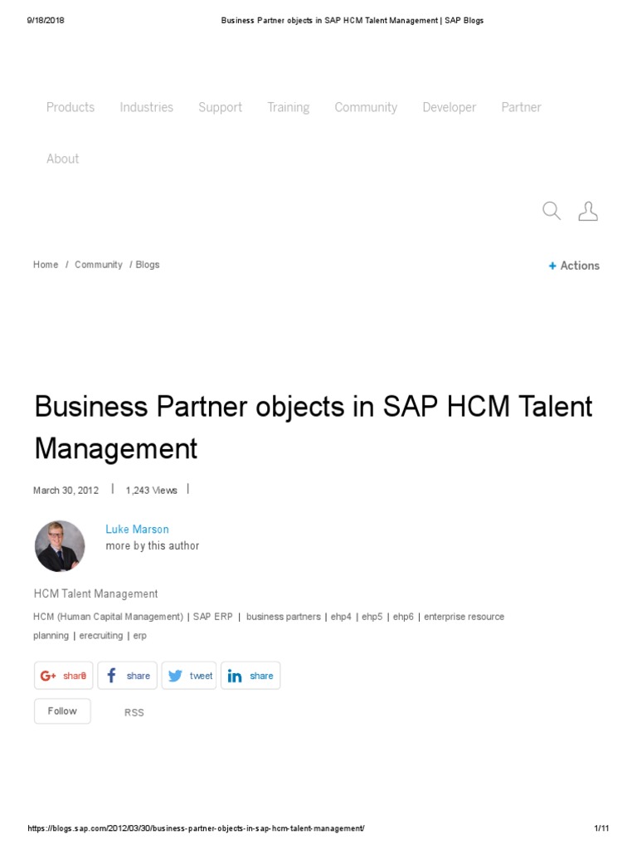Open the search magnifier icon

tap(552, 211)
